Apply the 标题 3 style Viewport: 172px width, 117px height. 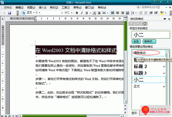[x=149, y=73]
